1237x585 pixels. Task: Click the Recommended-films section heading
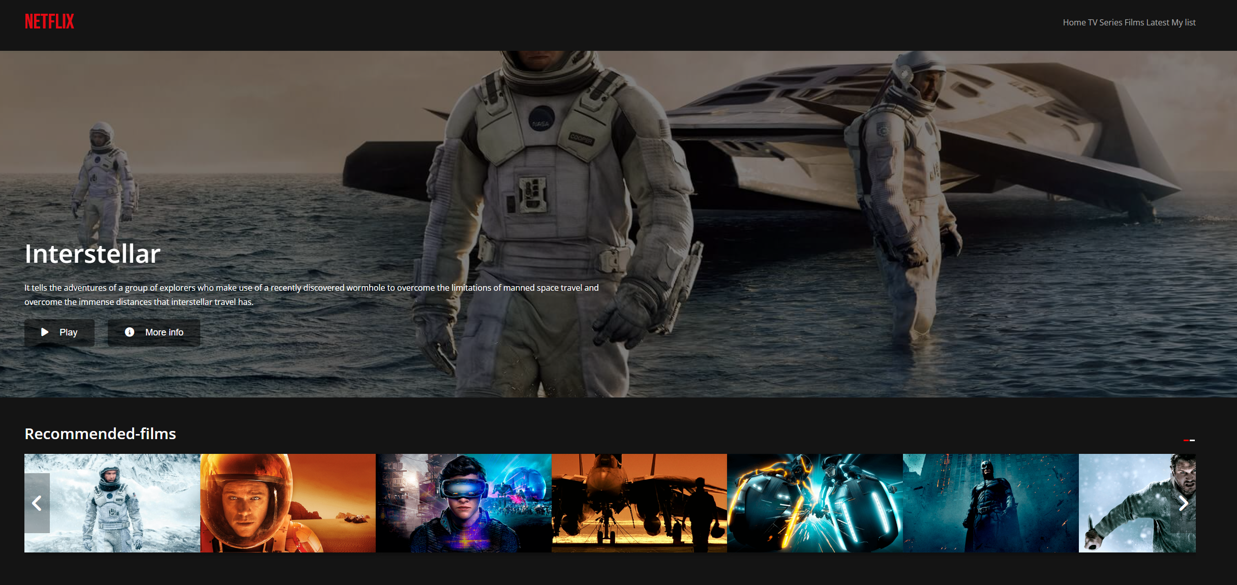click(x=100, y=434)
